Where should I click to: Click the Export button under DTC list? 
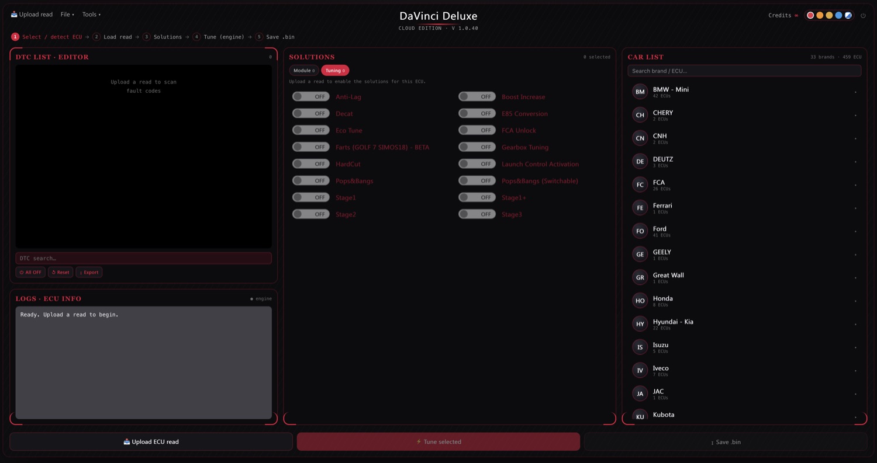[x=89, y=272]
